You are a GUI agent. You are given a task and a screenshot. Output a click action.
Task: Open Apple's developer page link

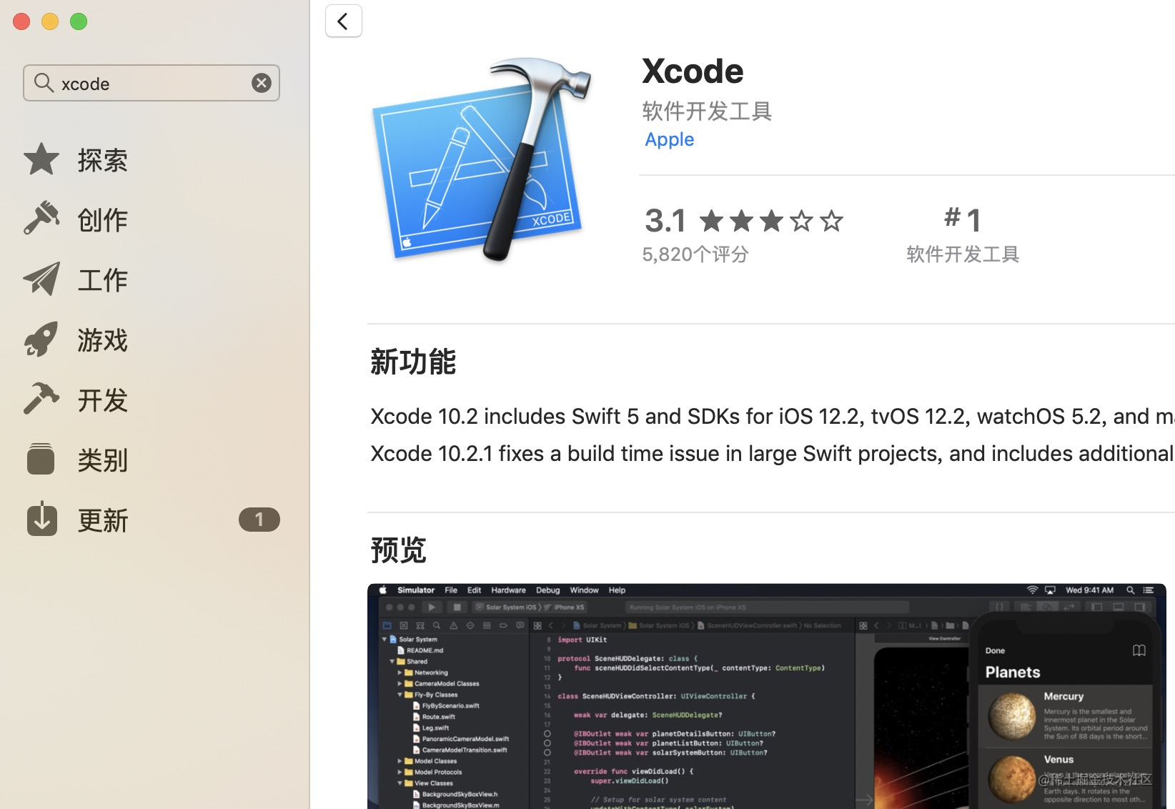point(669,139)
